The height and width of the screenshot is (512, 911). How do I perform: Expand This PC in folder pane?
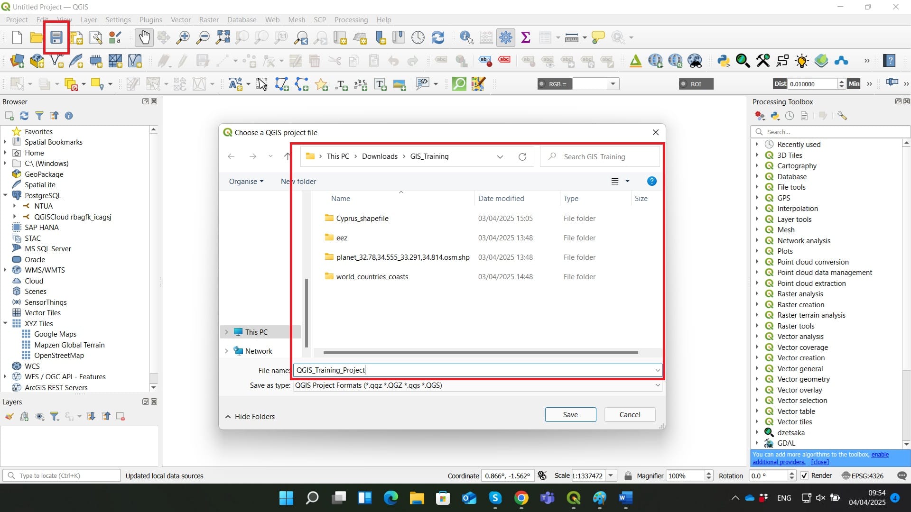[226, 332]
